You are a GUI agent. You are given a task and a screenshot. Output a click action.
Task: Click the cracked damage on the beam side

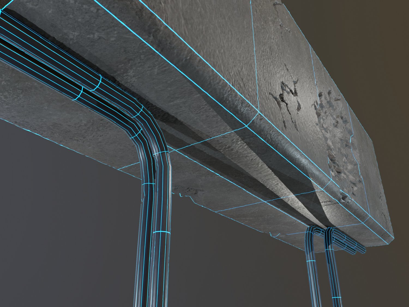[286, 96]
